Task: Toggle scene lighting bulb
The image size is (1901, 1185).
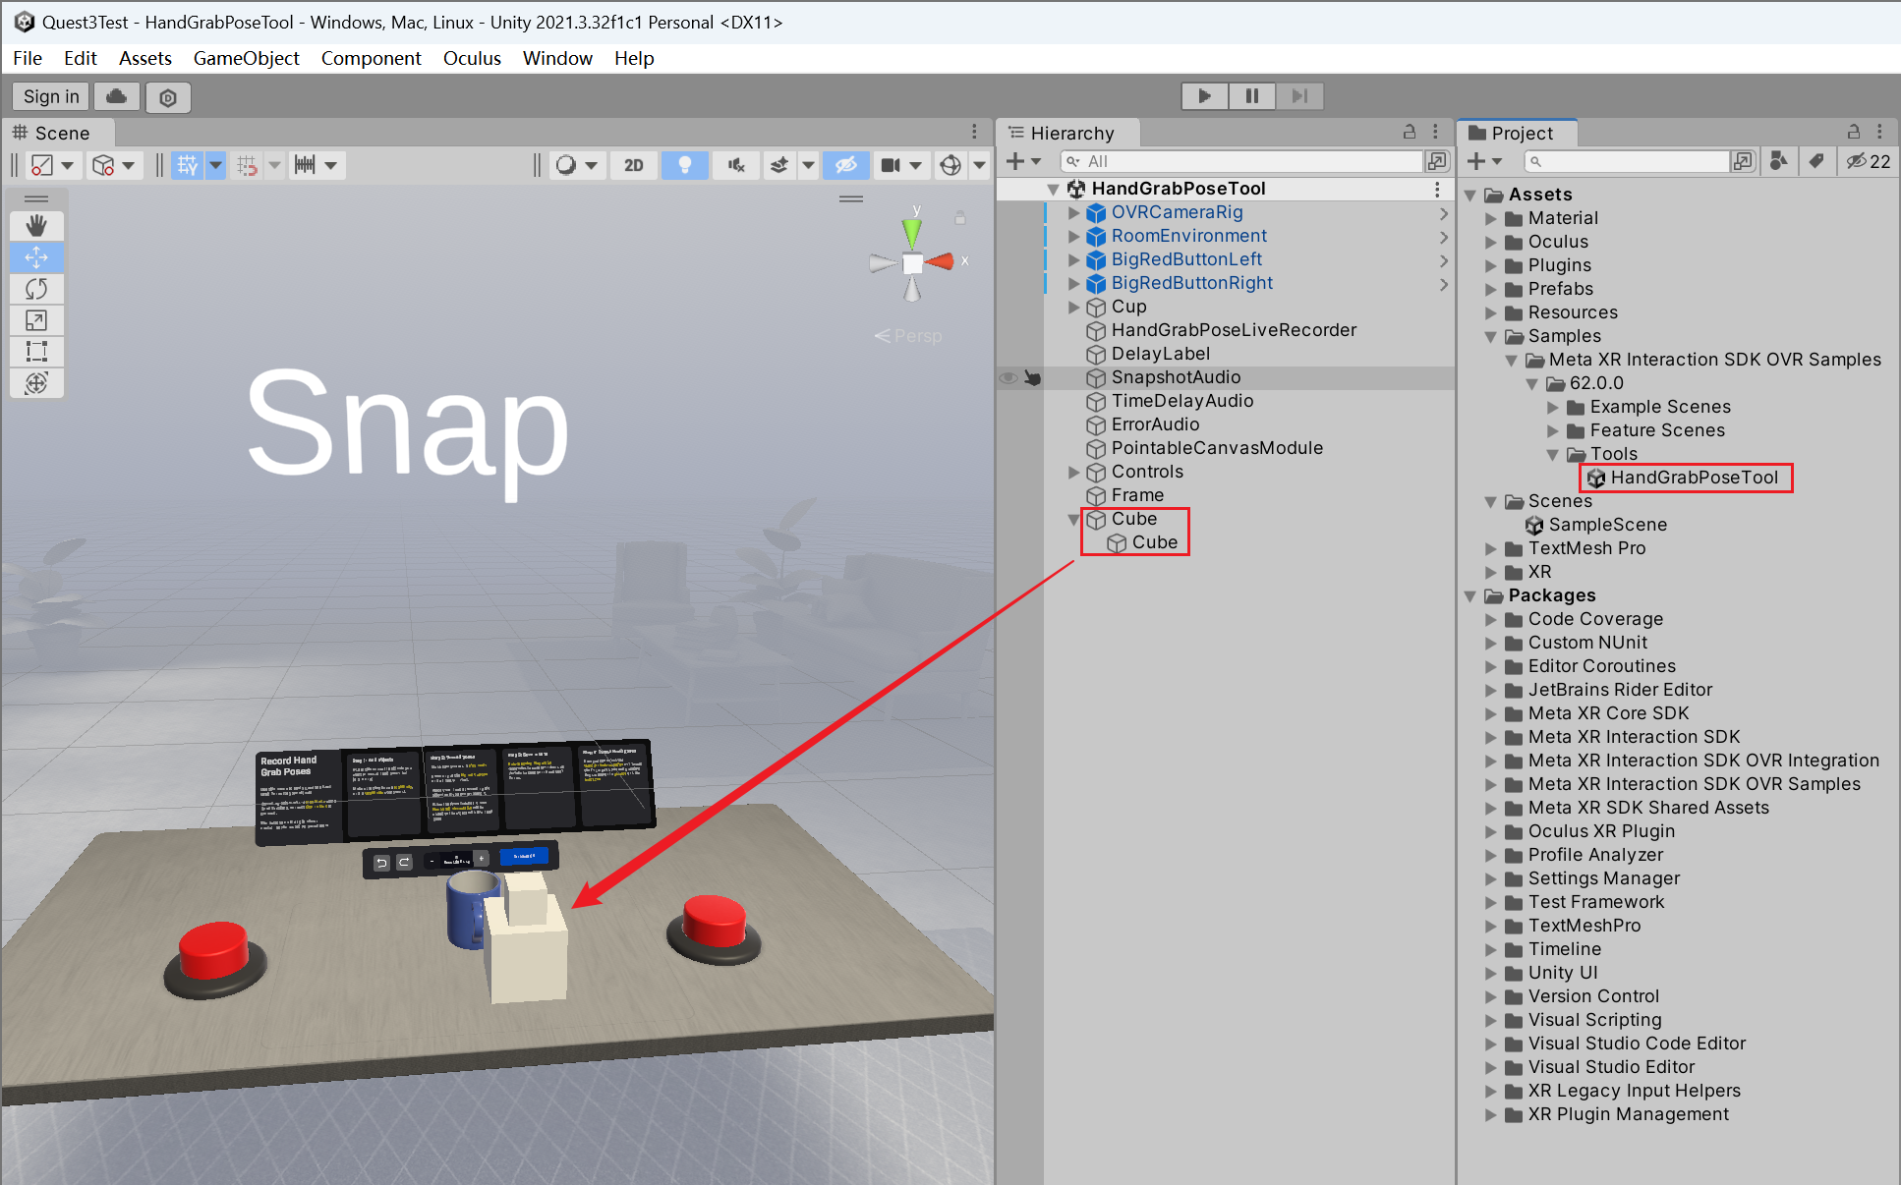Action: pyautogui.click(x=684, y=165)
